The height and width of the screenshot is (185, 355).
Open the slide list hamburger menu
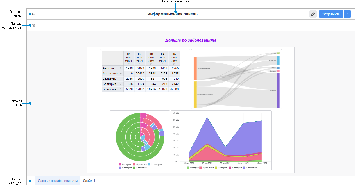[x=31, y=180]
